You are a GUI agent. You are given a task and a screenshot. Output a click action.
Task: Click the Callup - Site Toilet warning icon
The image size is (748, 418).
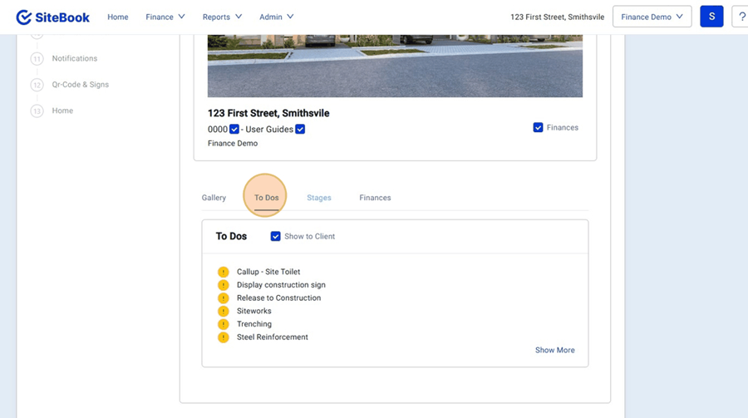pyautogui.click(x=223, y=272)
